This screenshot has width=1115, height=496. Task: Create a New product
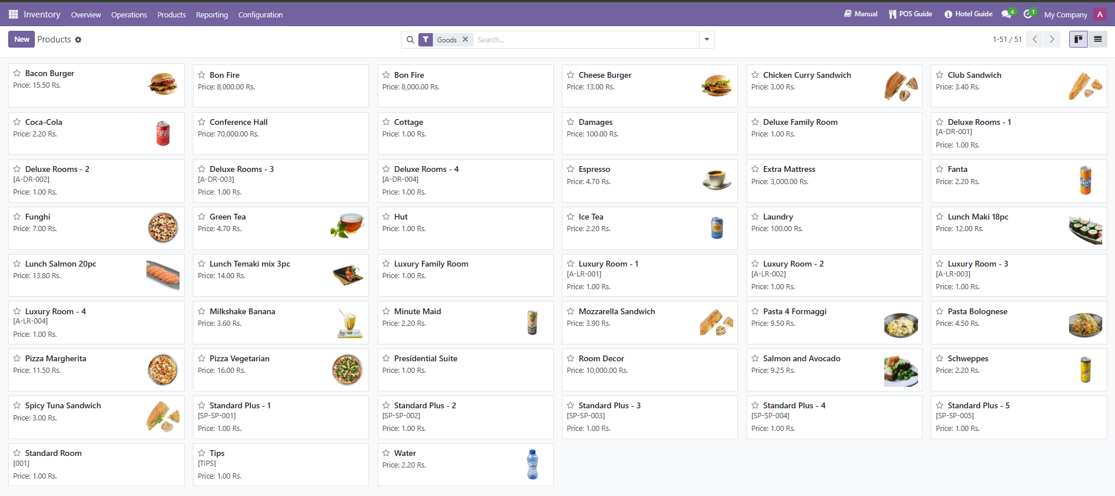click(21, 39)
